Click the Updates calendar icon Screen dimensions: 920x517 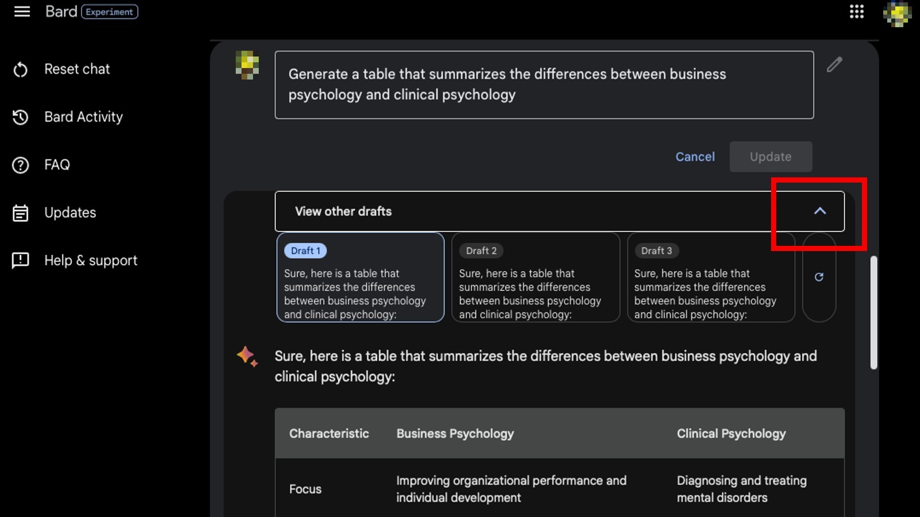21,213
